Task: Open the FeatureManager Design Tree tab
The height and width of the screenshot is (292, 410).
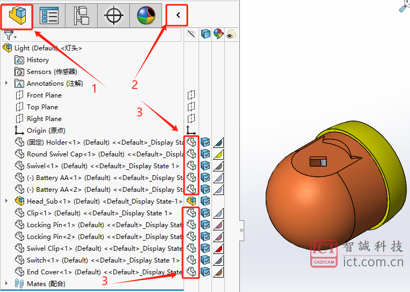Action: pyautogui.click(x=17, y=16)
